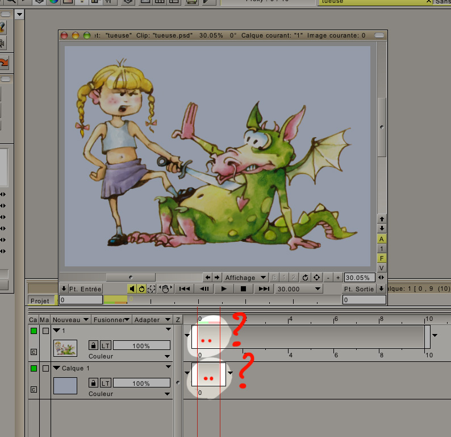
Task: Check the Ma checkbox for Calque 1
Action: [x=45, y=368]
